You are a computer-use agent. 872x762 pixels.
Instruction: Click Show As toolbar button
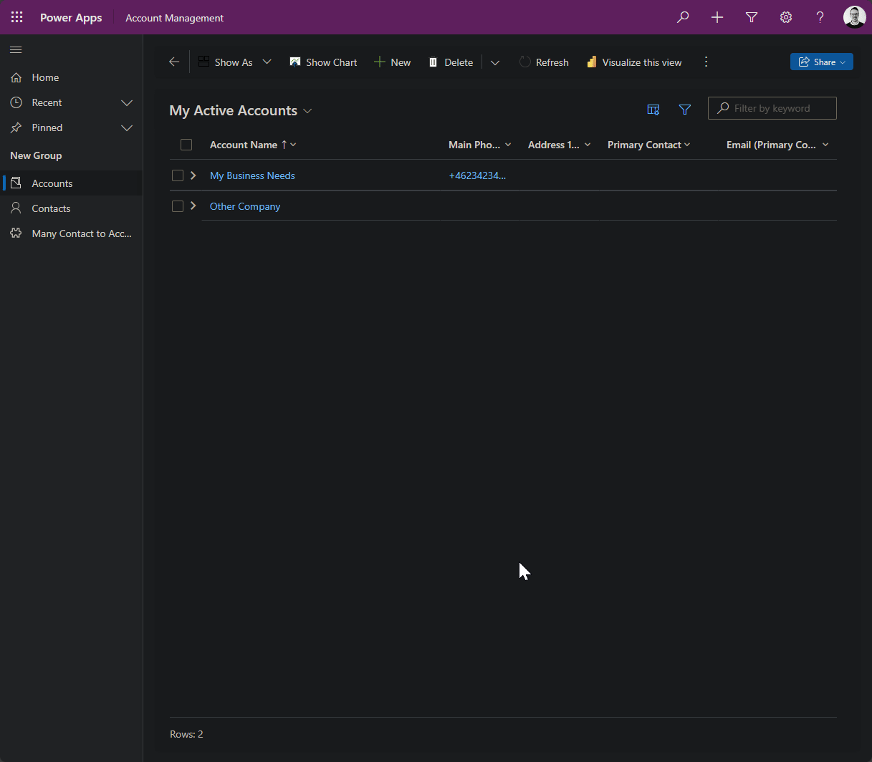point(225,62)
